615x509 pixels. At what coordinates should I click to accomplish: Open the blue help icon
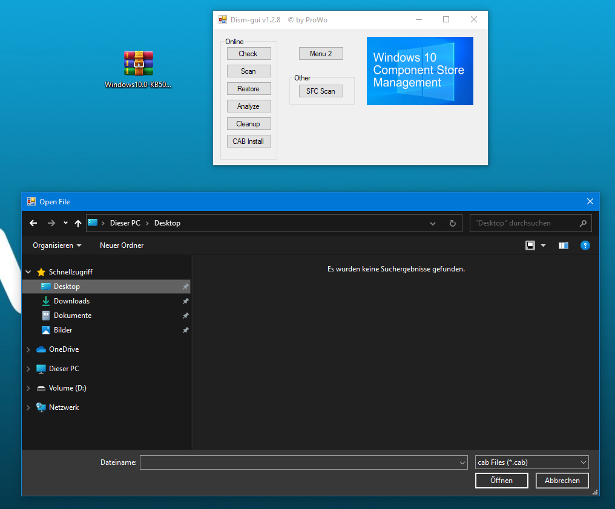point(585,245)
